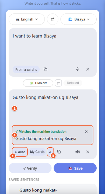Clear the Bisaya translation box

coord(88,152)
